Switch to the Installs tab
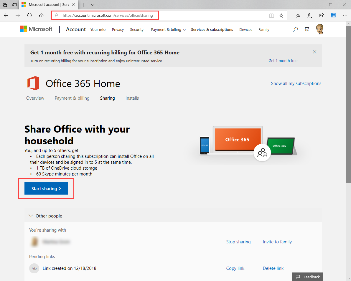The height and width of the screenshot is (281, 351). point(132,98)
